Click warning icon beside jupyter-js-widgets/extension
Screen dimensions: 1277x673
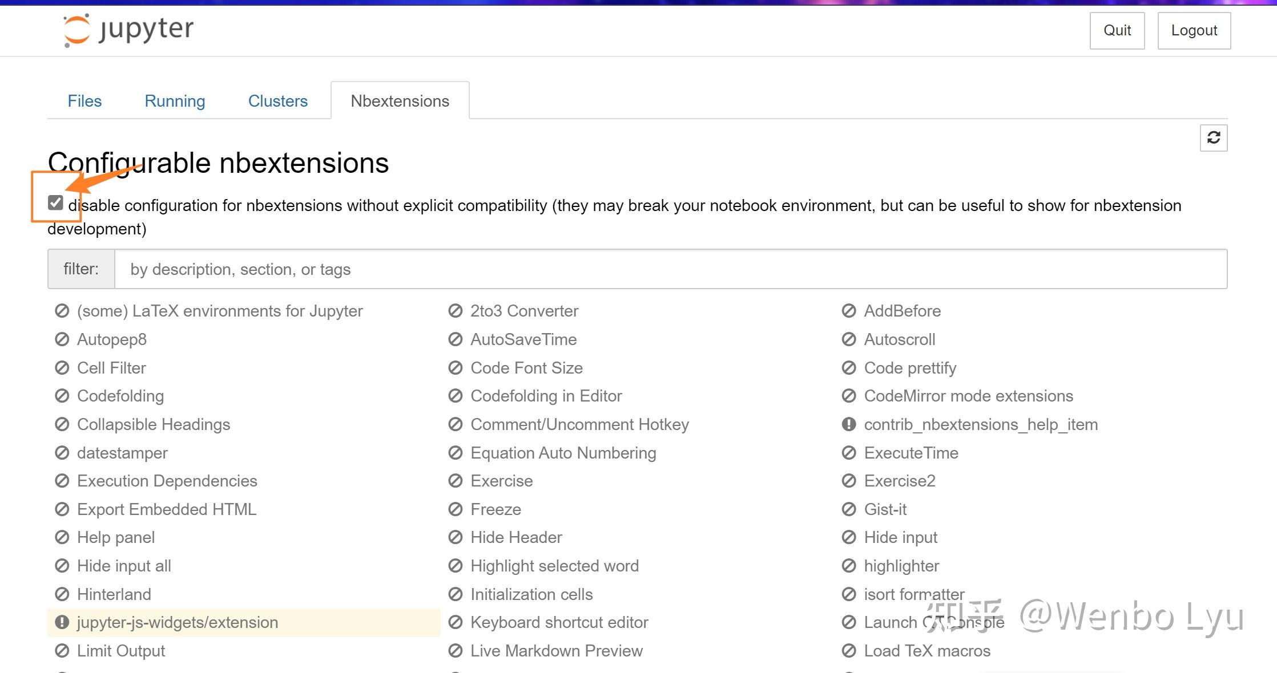pyautogui.click(x=62, y=622)
